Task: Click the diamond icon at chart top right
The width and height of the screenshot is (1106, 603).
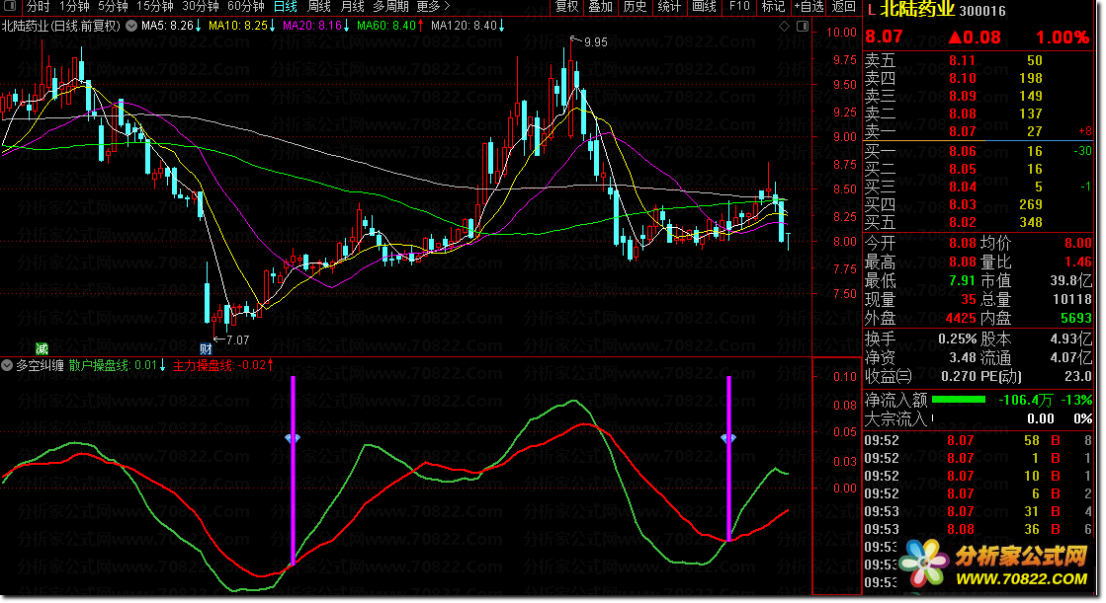Action: click(x=785, y=26)
